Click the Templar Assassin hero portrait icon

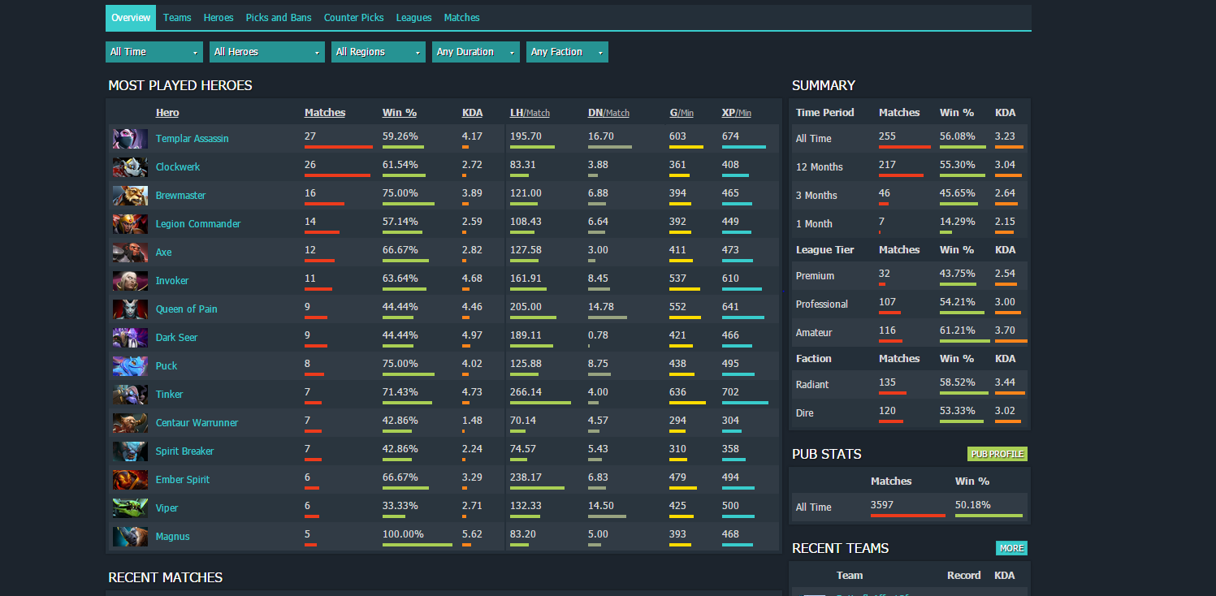pos(130,139)
